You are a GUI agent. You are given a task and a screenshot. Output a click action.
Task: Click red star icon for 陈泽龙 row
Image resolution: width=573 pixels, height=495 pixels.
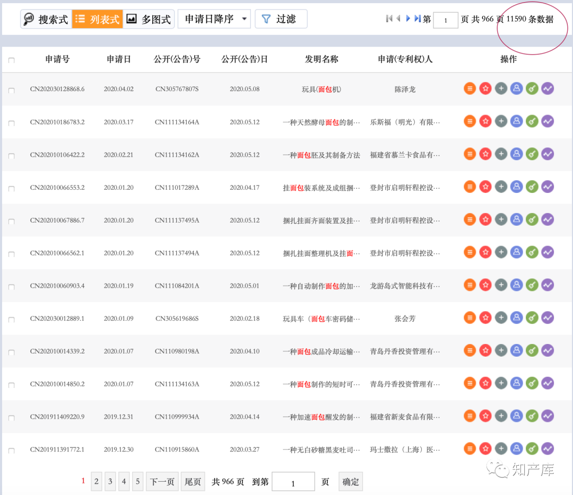[x=485, y=89]
